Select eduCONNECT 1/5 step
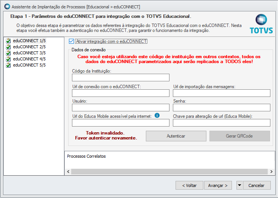Image resolution: width=278 pixels, height=198 pixels. 29,41
